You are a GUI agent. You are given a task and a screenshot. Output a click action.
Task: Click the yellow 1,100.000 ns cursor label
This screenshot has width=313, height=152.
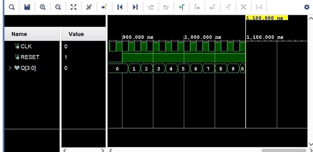coord(266,18)
